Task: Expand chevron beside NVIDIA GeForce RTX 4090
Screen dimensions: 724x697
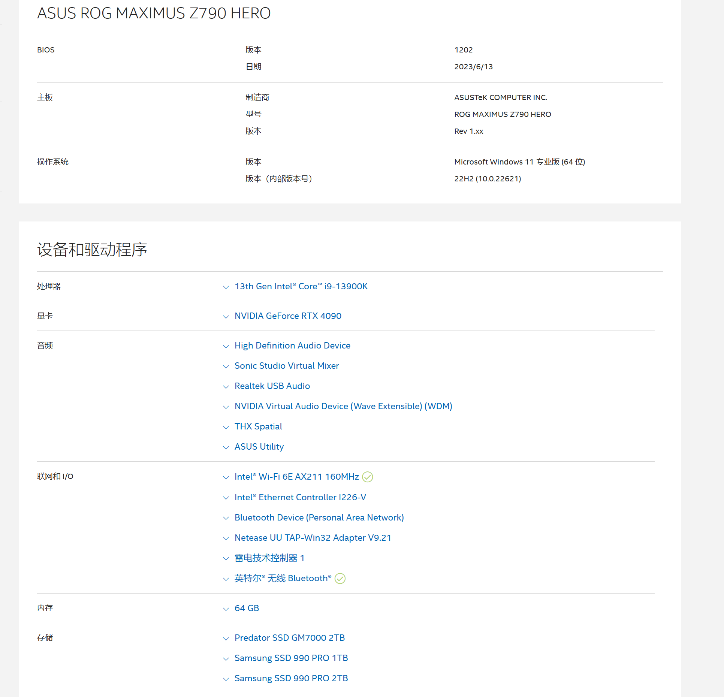Action: 226,317
